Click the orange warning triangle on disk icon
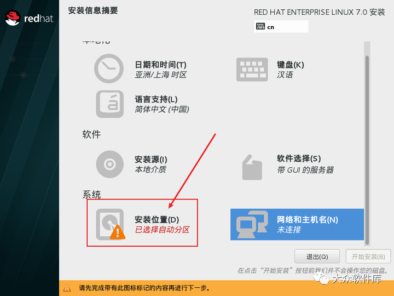The height and width of the screenshot is (296, 394). tap(118, 232)
